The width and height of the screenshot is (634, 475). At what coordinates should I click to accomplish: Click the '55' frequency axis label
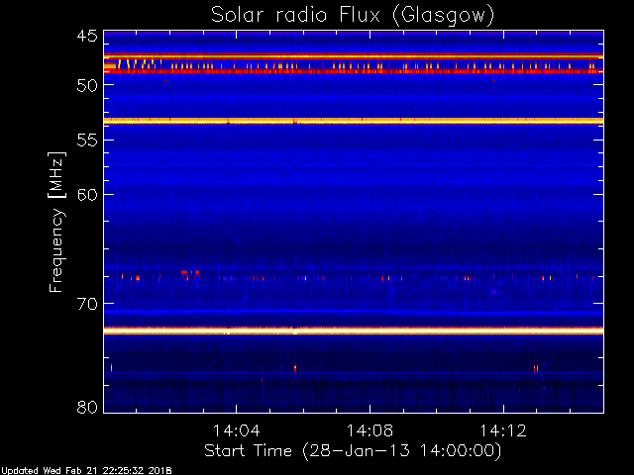coord(87,141)
